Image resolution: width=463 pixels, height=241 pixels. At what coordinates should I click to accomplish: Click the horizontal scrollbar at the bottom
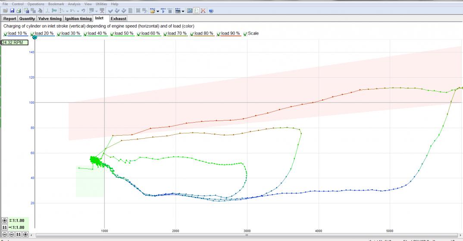tap(246, 235)
